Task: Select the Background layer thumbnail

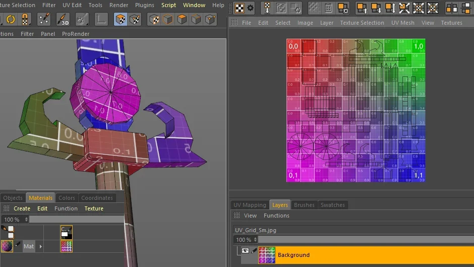Action: 267,255
